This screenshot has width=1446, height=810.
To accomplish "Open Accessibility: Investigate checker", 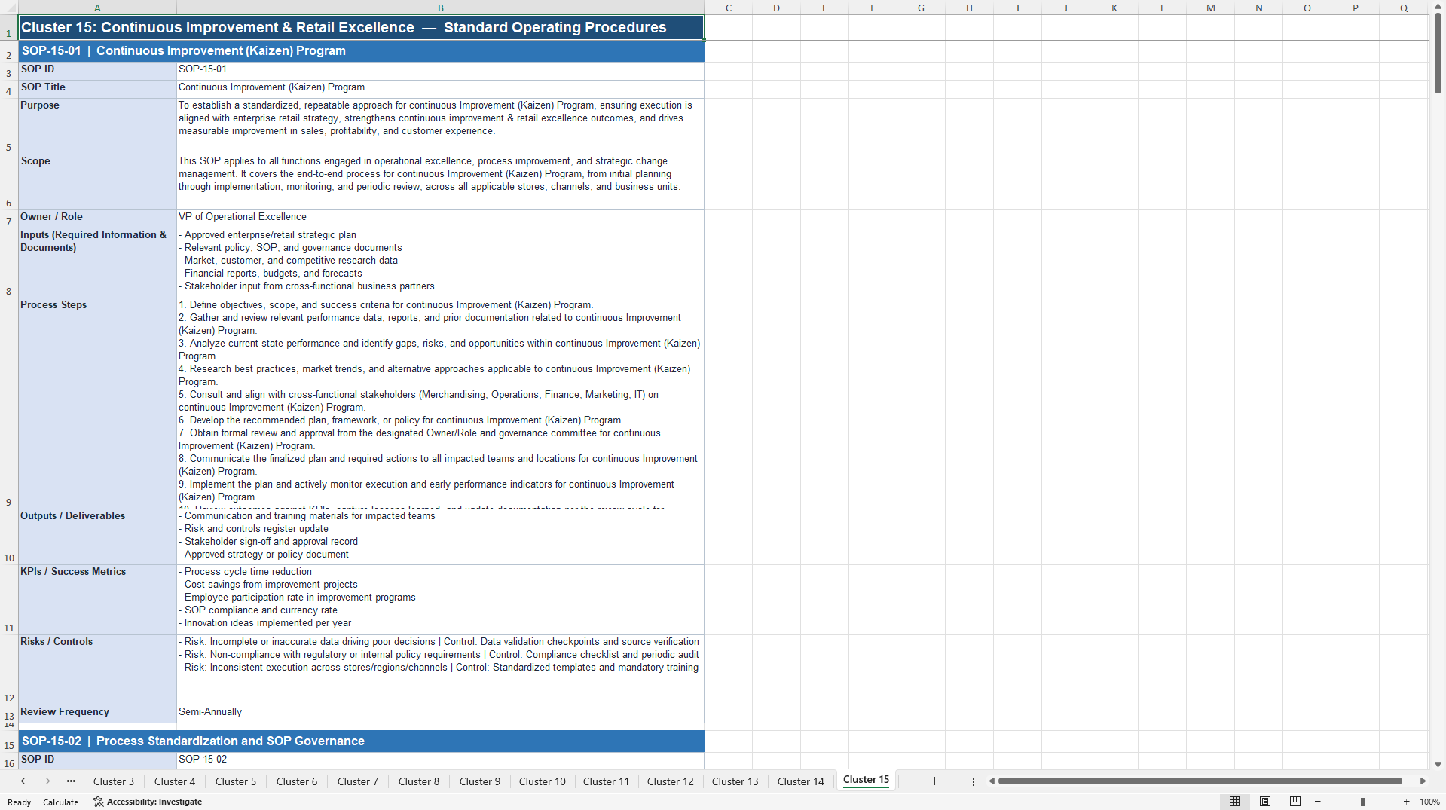I will click(148, 802).
